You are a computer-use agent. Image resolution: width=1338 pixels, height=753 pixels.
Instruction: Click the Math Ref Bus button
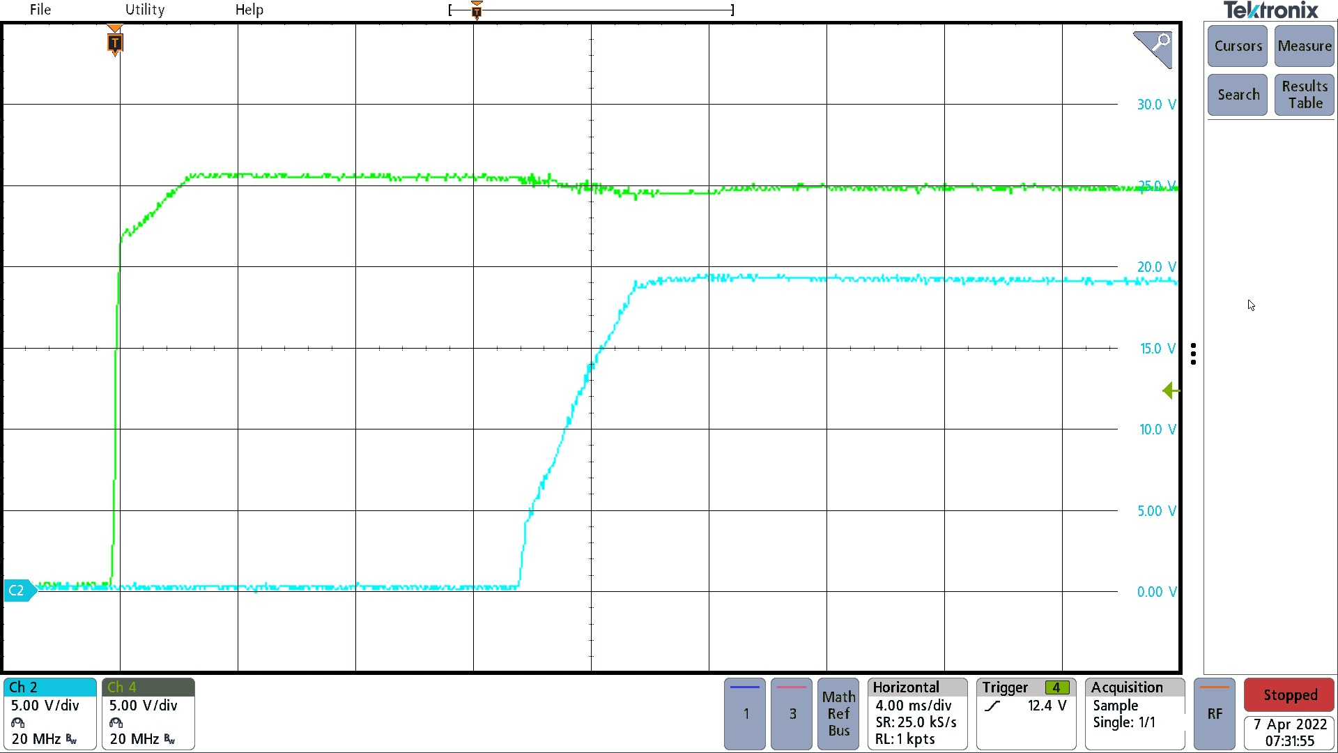tap(838, 714)
